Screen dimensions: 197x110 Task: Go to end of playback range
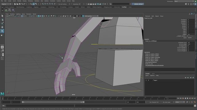pyautogui.click(x=195, y=98)
